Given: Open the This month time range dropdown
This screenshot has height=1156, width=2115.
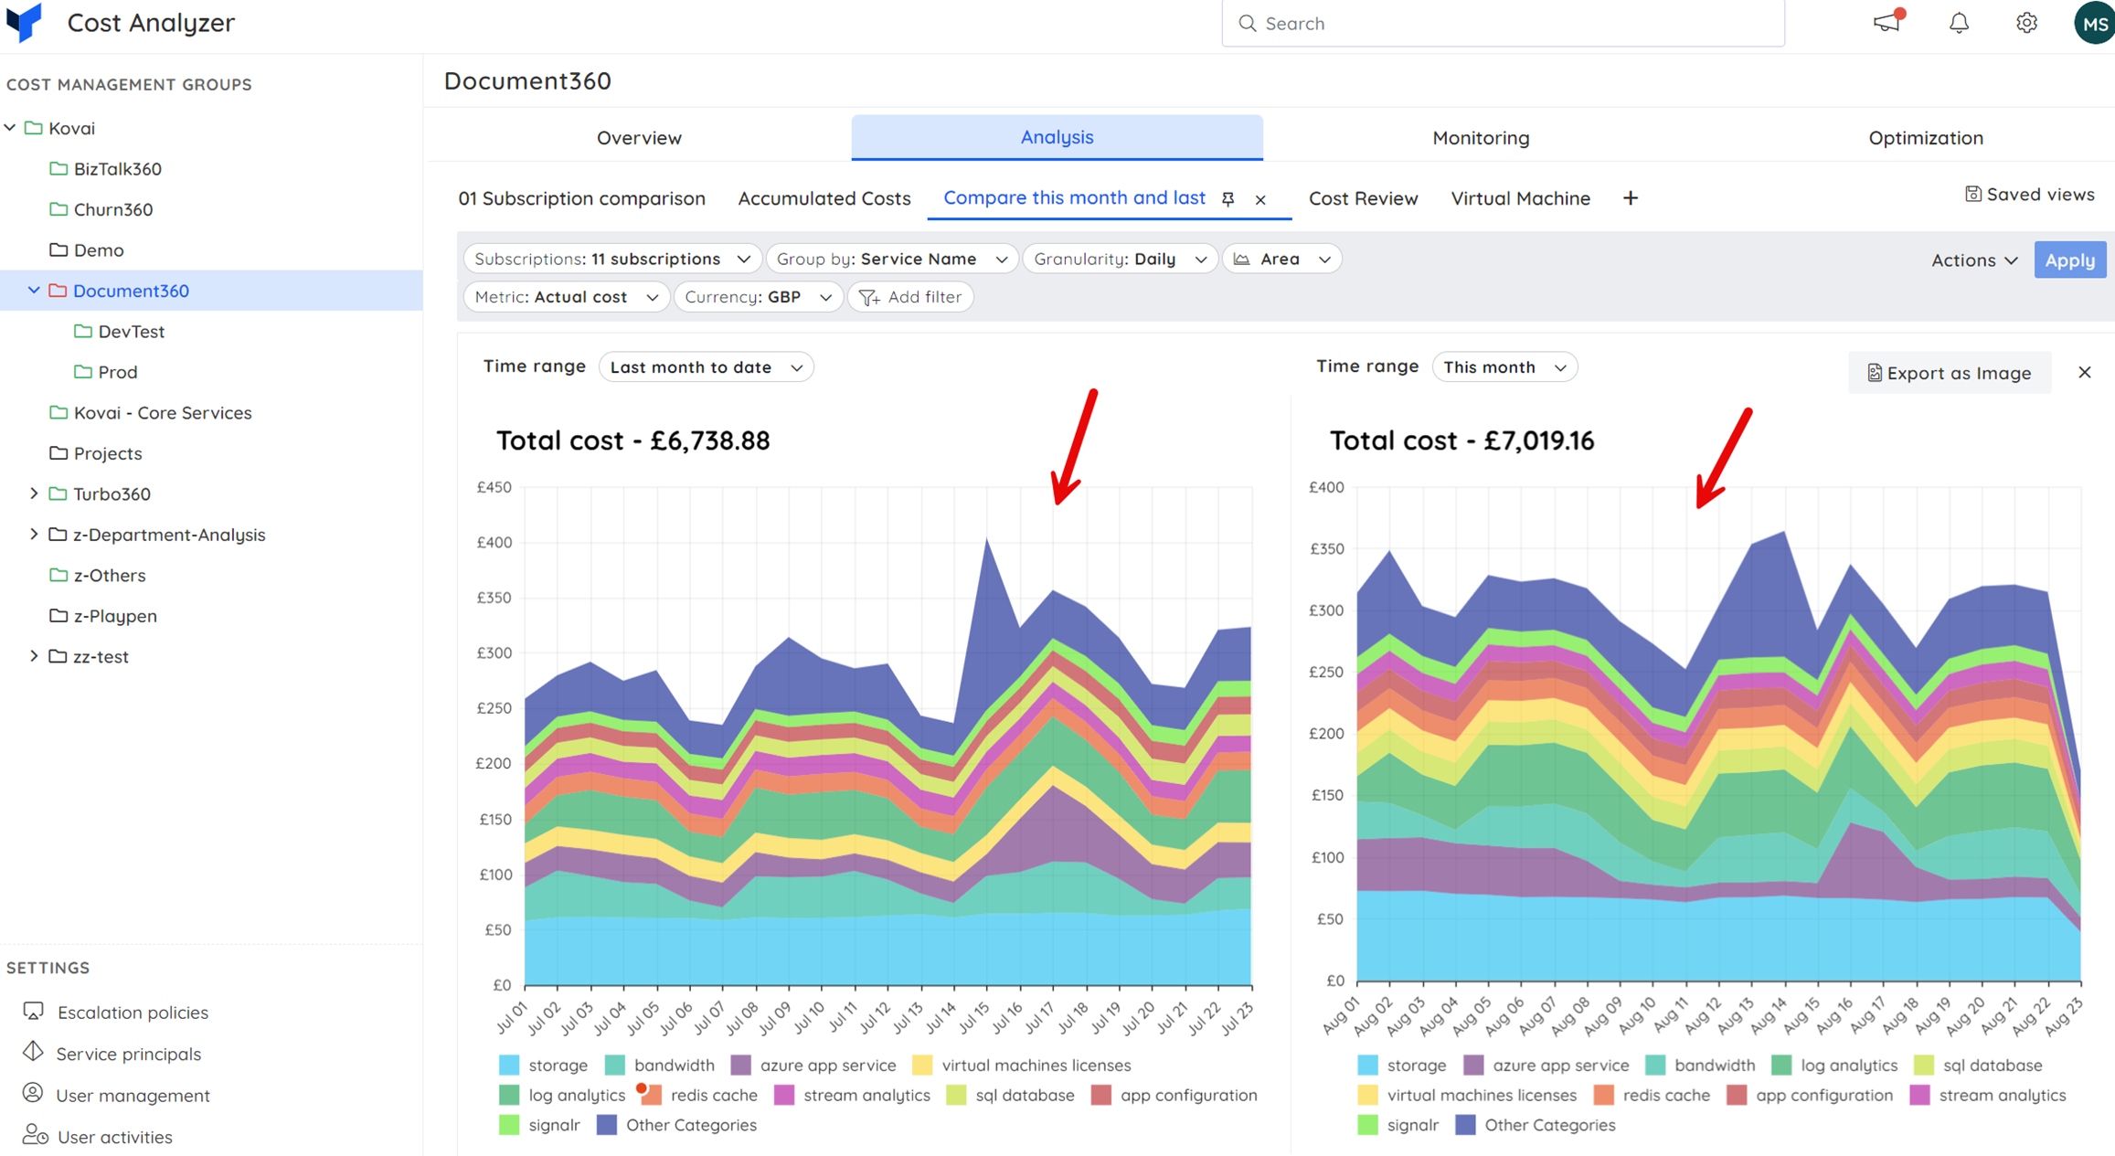Looking at the screenshot, I should coord(1504,367).
